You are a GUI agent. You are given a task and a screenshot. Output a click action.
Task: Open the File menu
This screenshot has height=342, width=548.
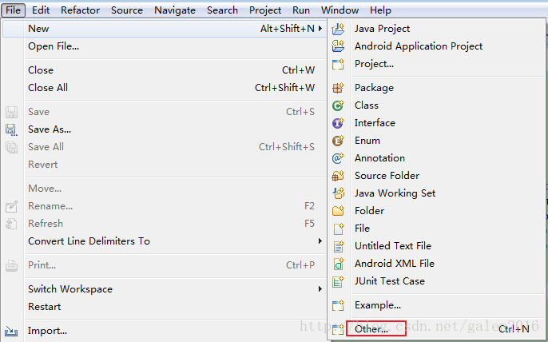pos(14,10)
